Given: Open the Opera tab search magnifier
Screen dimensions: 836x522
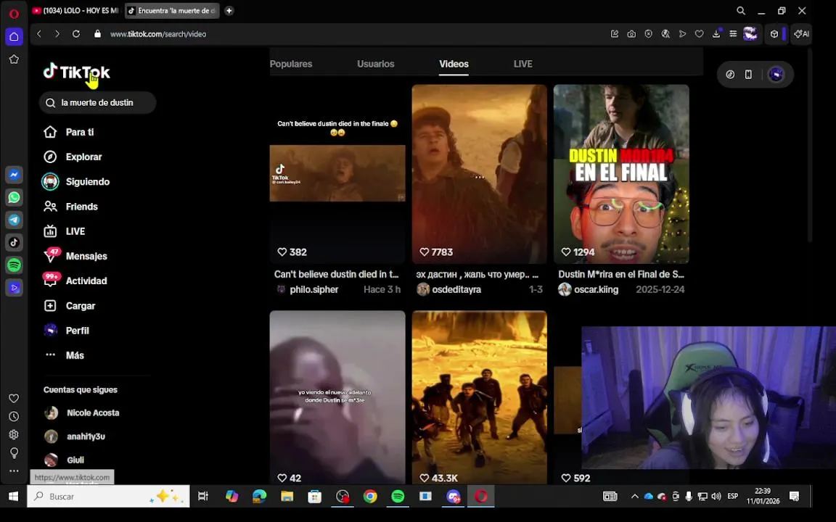Looking at the screenshot, I should (740, 11).
